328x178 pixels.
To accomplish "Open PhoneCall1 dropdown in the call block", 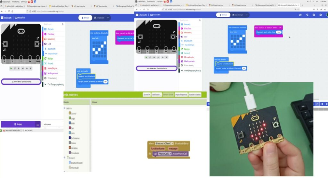I will [165, 154].
